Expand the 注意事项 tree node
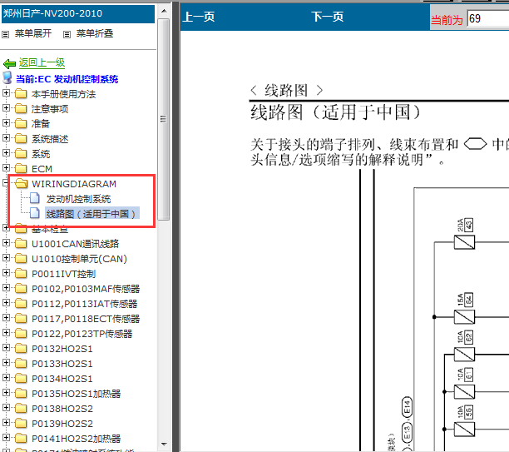509x452 pixels. coord(6,107)
